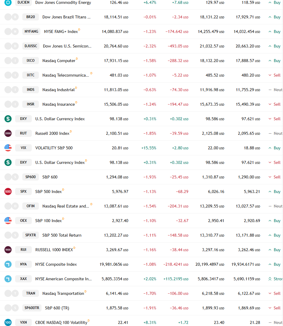Viewport: 283px width, 326px height.
Task: Select the RUT low 2,095.65 USD
Action: point(249,134)
